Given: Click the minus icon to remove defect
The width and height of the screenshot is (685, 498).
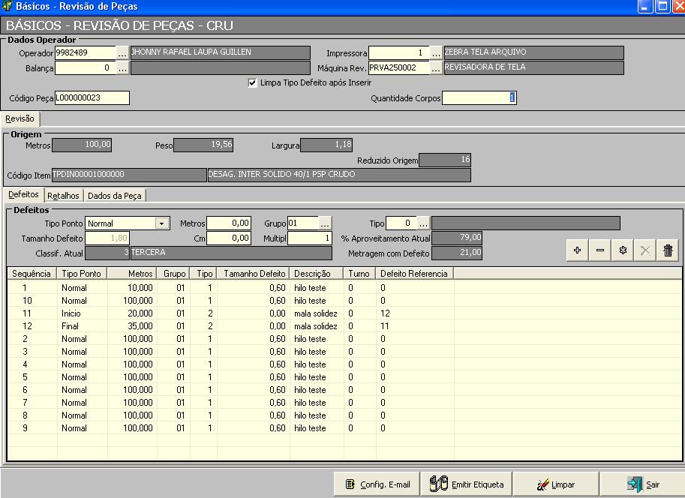Looking at the screenshot, I should (x=599, y=251).
